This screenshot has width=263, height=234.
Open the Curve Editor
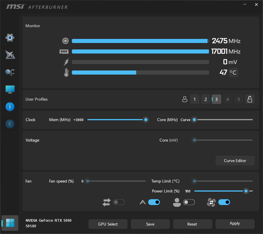235,161
